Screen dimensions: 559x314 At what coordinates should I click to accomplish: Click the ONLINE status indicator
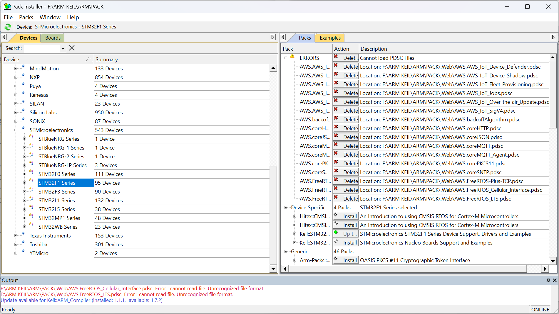pyautogui.click(x=540, y=310)
